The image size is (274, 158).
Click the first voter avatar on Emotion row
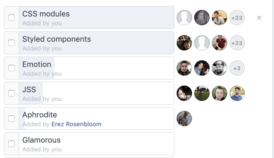[x=184, y=68]
